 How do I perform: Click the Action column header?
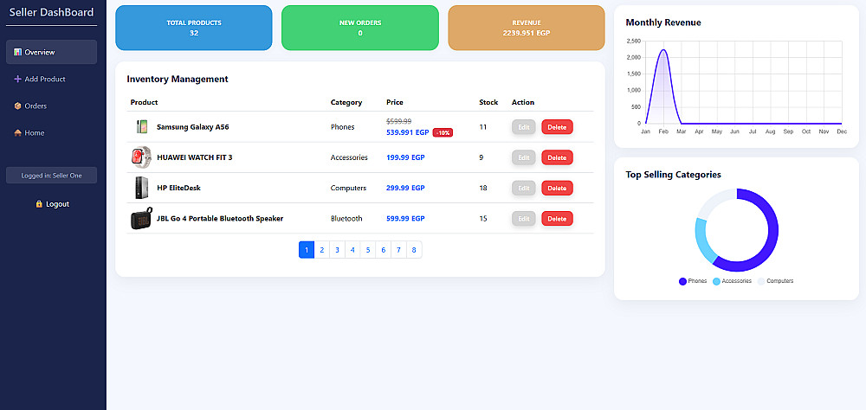pyautogui.click(x=523, y=102)
